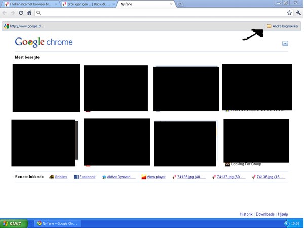Screen dimensions: 304x228
Task: Bookmark this page with the star icon
Action: coord(289,13)
